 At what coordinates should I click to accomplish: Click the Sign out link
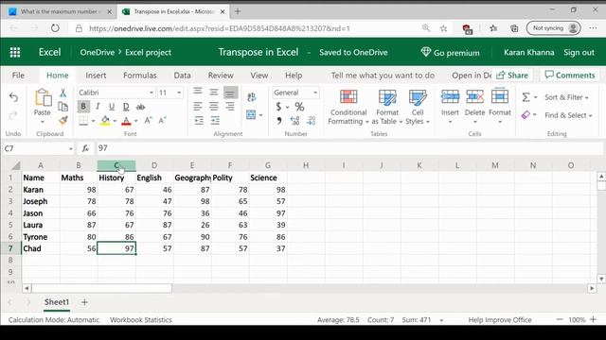click(579, 53)
